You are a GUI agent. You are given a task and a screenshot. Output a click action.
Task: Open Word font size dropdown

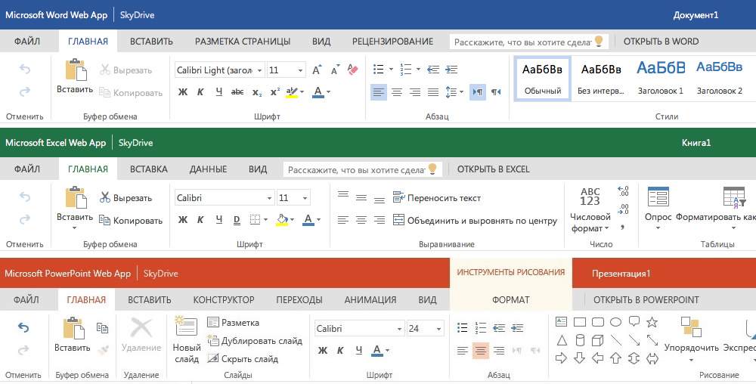pos(300,70)
